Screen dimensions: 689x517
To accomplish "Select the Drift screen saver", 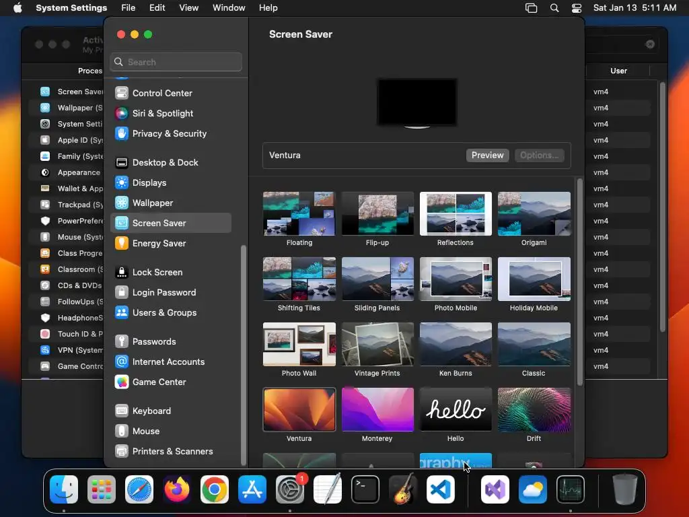I will coord(534,410).
